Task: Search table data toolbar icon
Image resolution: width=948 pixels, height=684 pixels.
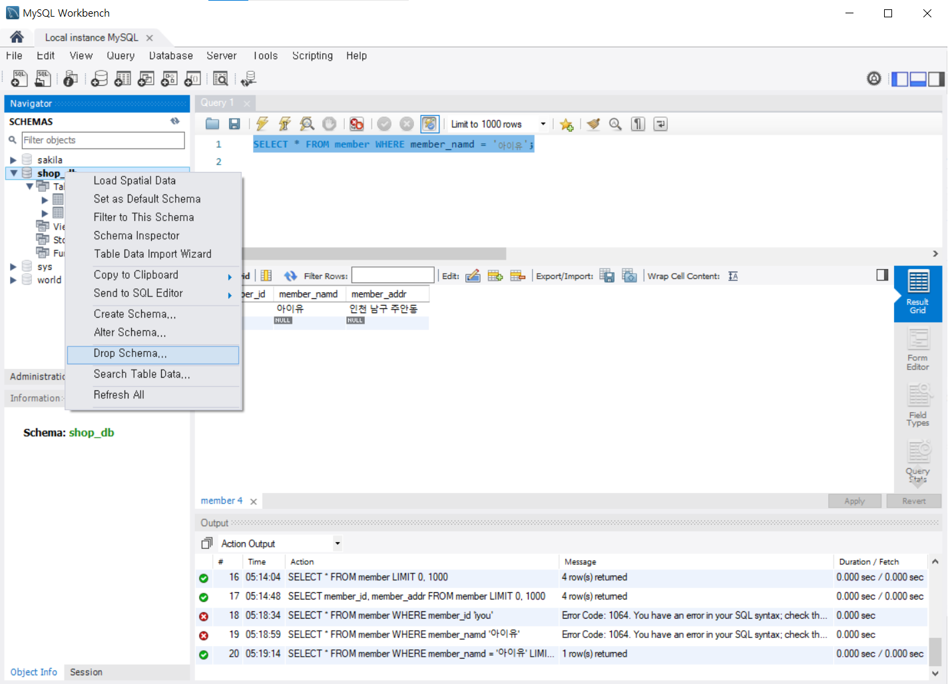Action: [x=220, y=79]
